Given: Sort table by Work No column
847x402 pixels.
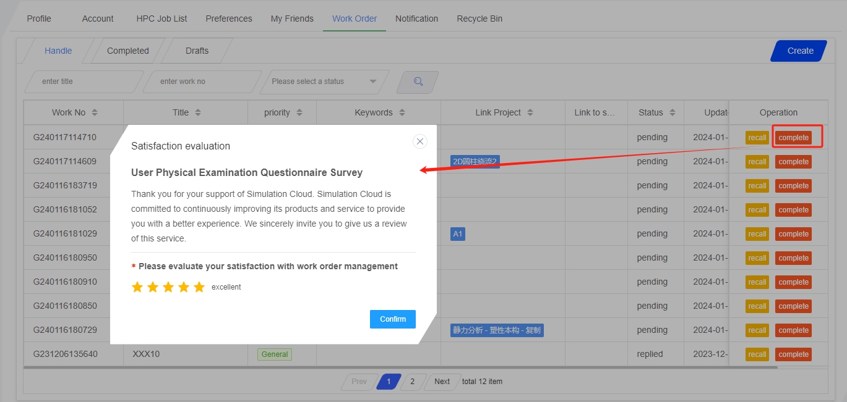Looking at the screenshot, I should 95,112.
